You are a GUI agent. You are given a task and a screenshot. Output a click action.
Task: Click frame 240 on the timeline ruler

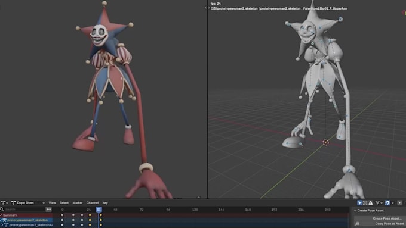coord(328,210)
